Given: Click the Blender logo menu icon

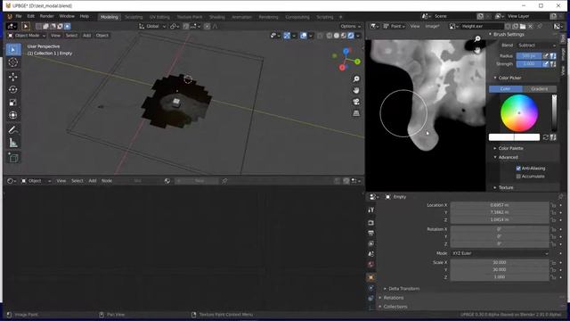Looking at the screenshot, I should click(10, 16).
